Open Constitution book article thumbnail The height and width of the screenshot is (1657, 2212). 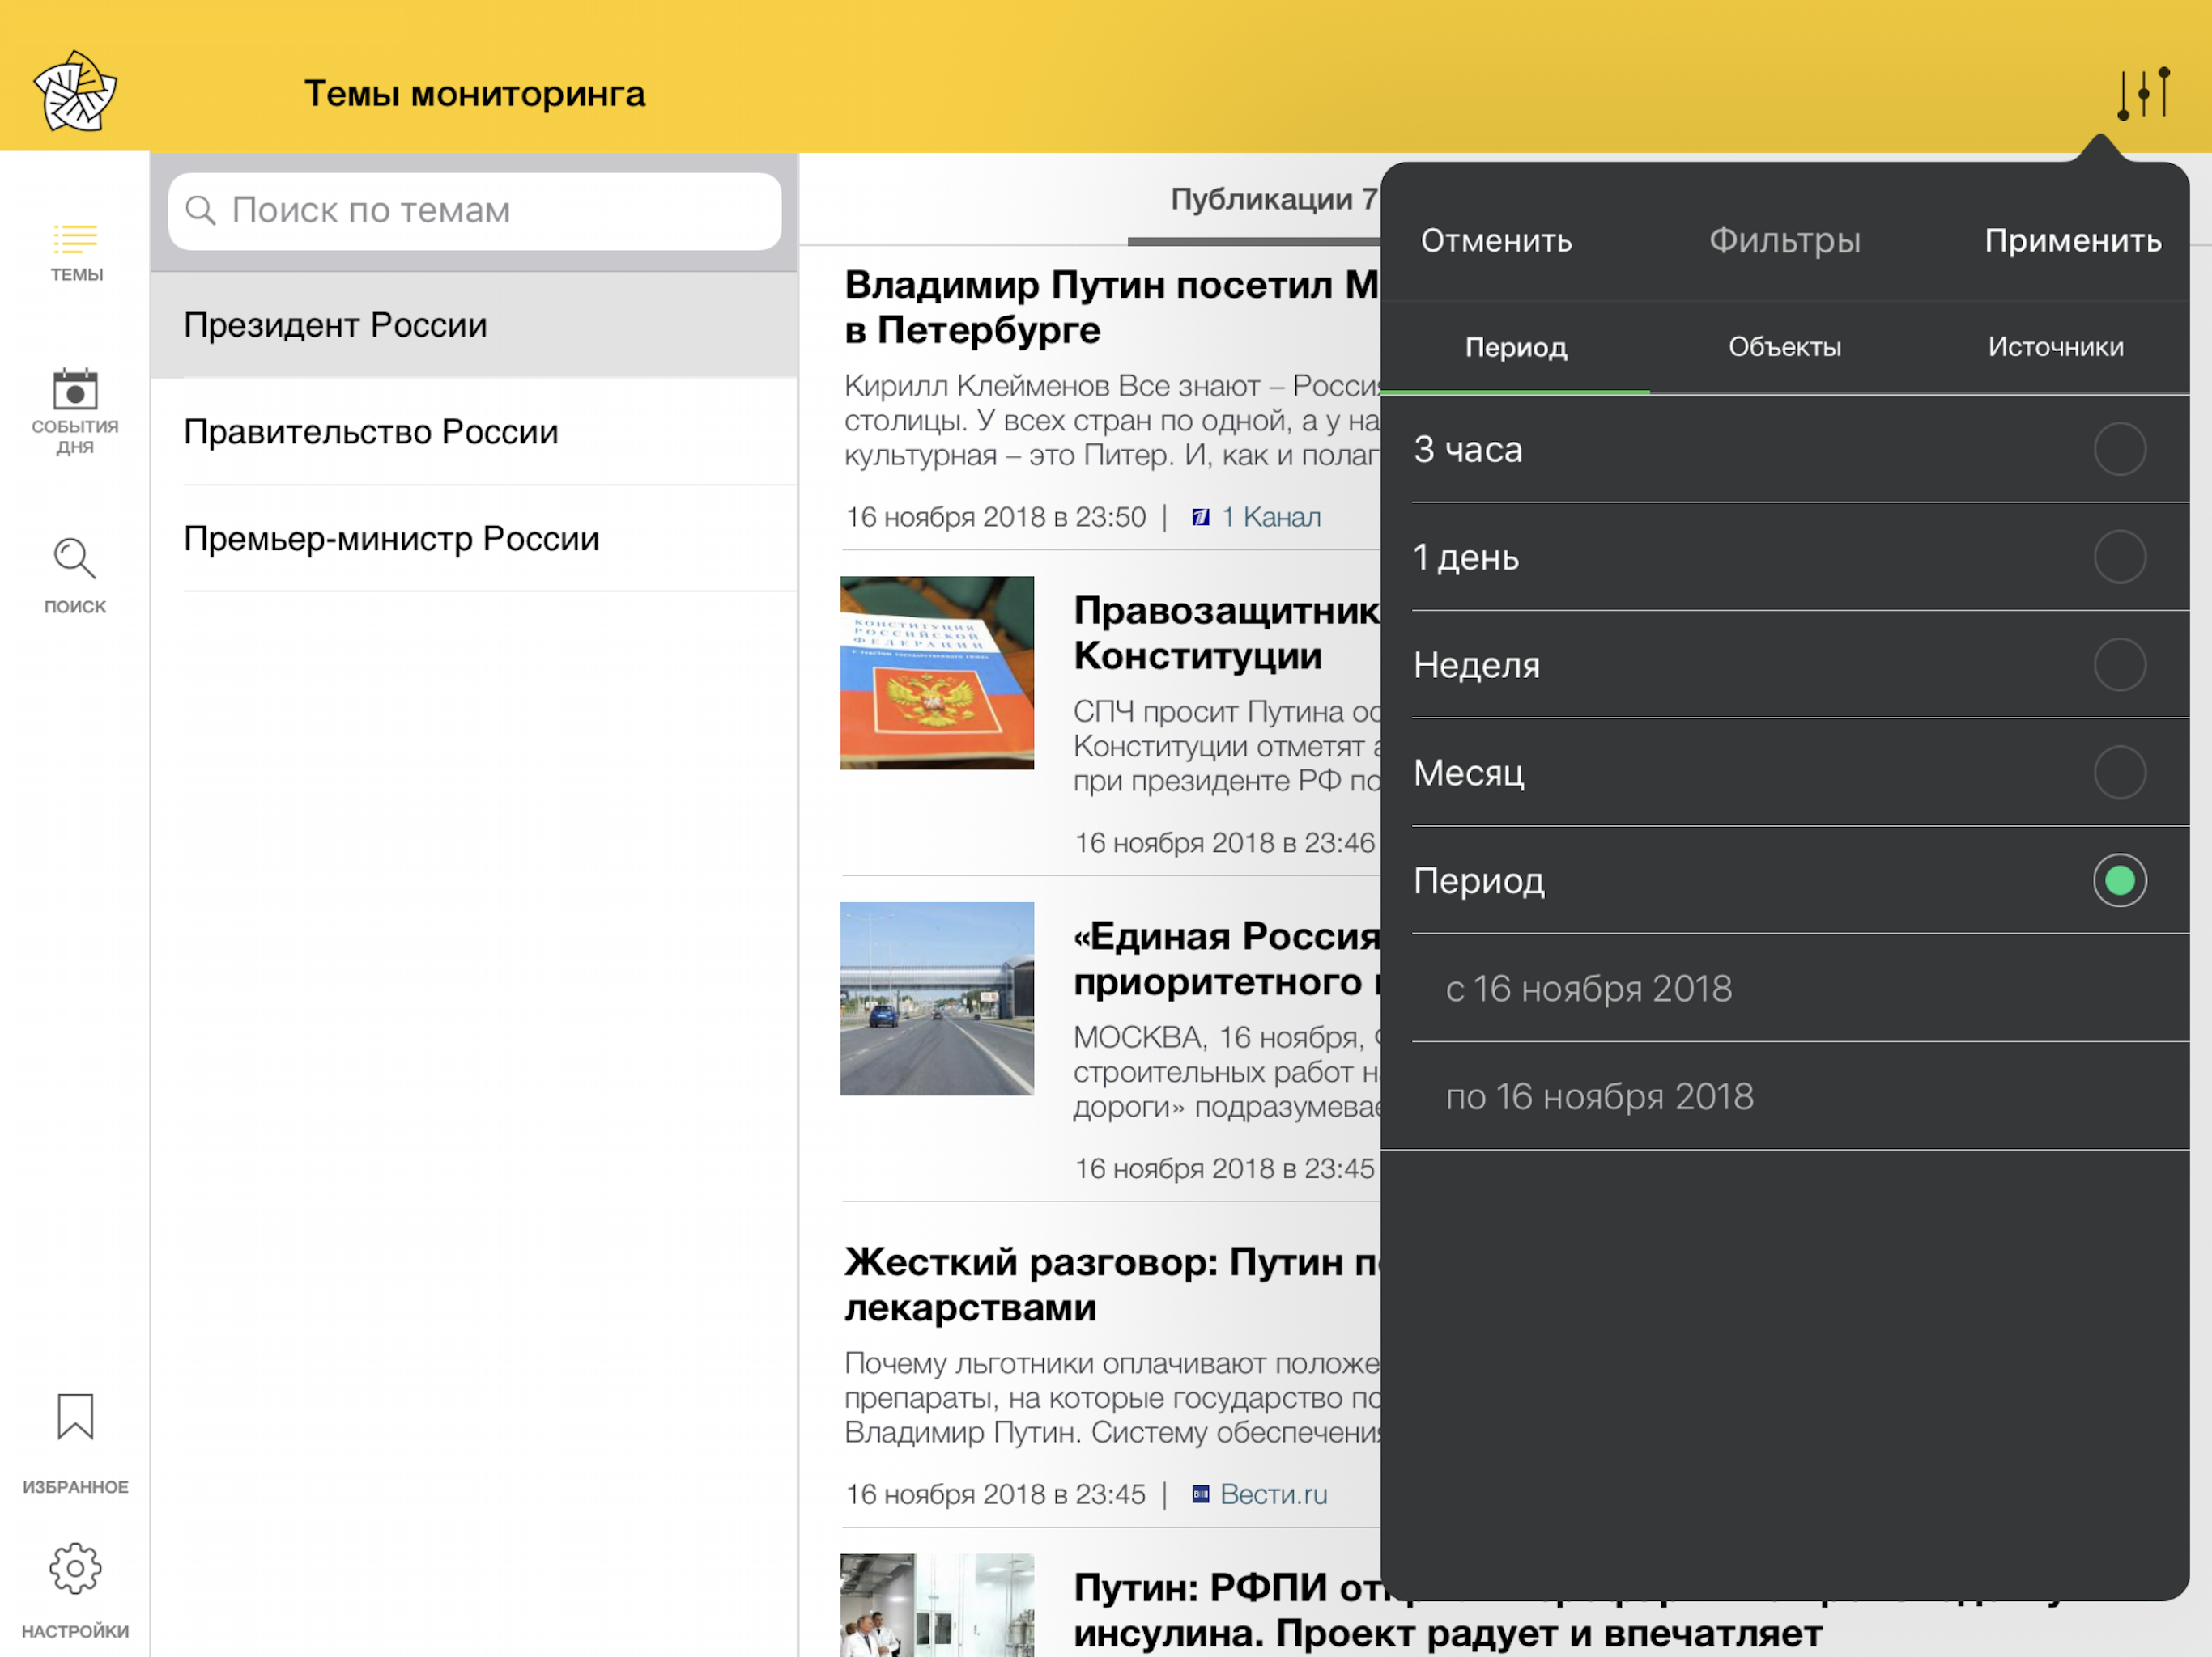click(x=937, y=672)
